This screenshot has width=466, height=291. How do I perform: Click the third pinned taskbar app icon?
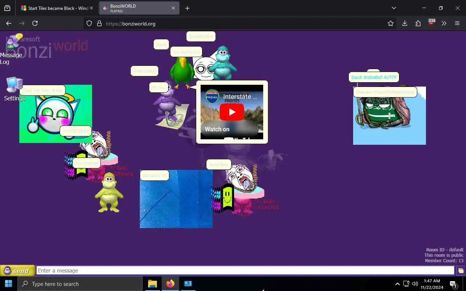188,284
